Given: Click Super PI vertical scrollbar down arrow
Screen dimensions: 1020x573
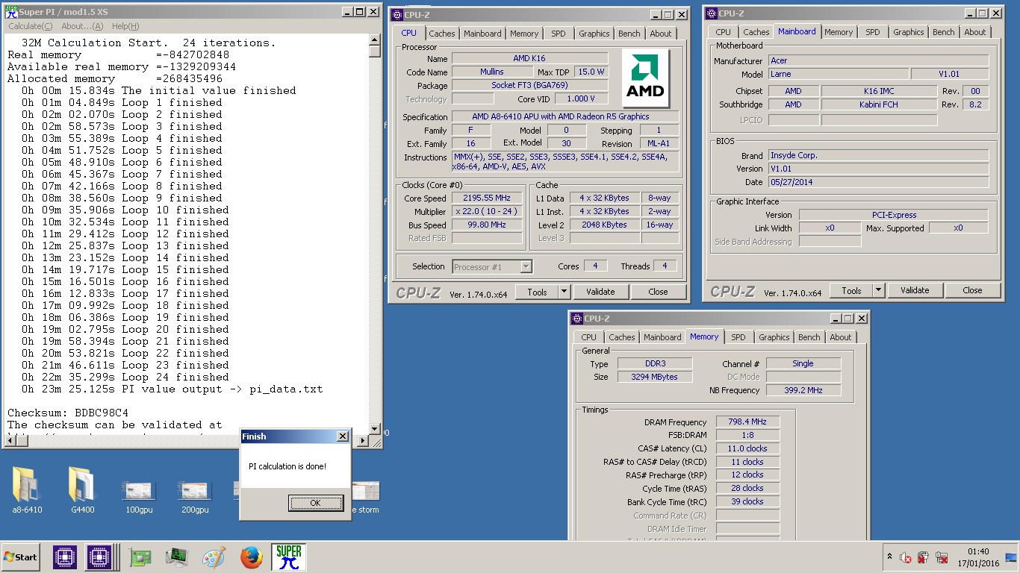Looking at the screenshot, I should click(x=375, y=429).
